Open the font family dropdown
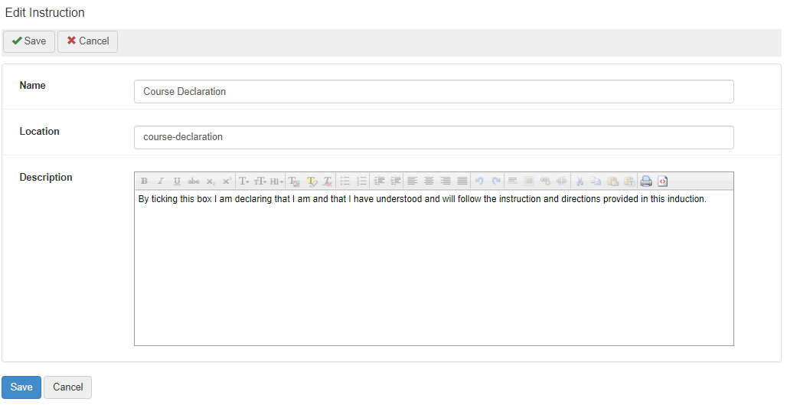Image resolution: width=787 pixels, height=415 pixels. tap(244, 181)
